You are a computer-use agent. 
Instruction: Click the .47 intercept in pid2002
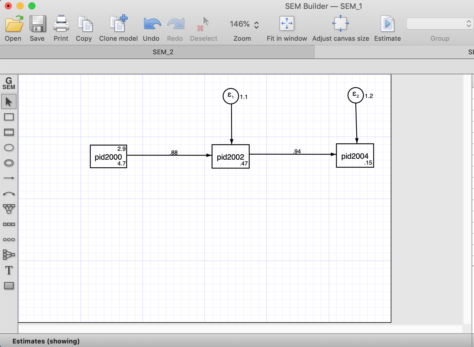coord(244,163)
